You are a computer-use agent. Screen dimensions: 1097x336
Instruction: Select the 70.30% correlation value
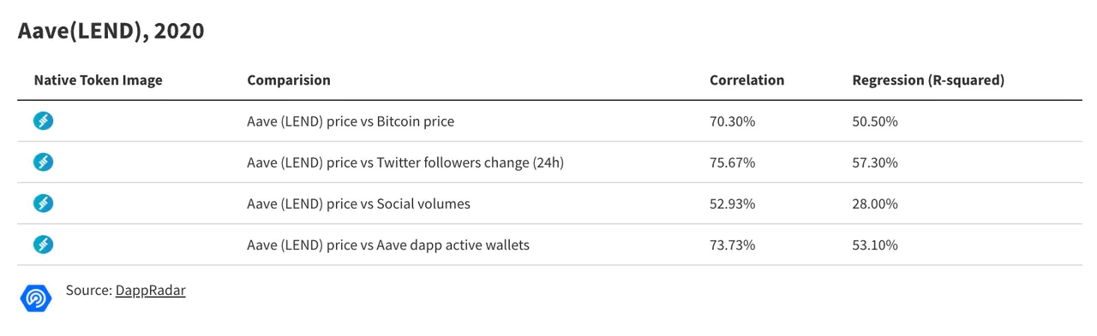pos(732,121)
